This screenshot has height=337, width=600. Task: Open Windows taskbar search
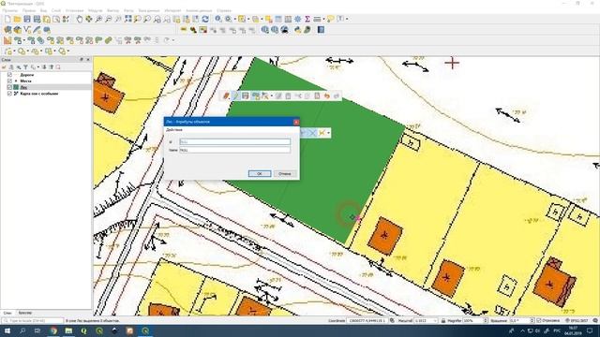[x=22, y=330]
